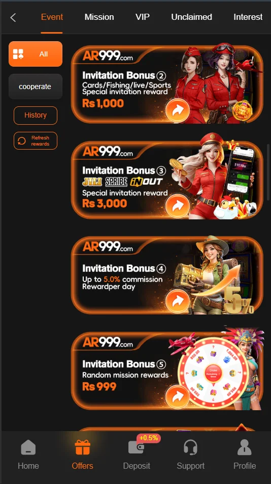Select the All category filter
Screen dimensions: 271x484
[x=36, y=54]
